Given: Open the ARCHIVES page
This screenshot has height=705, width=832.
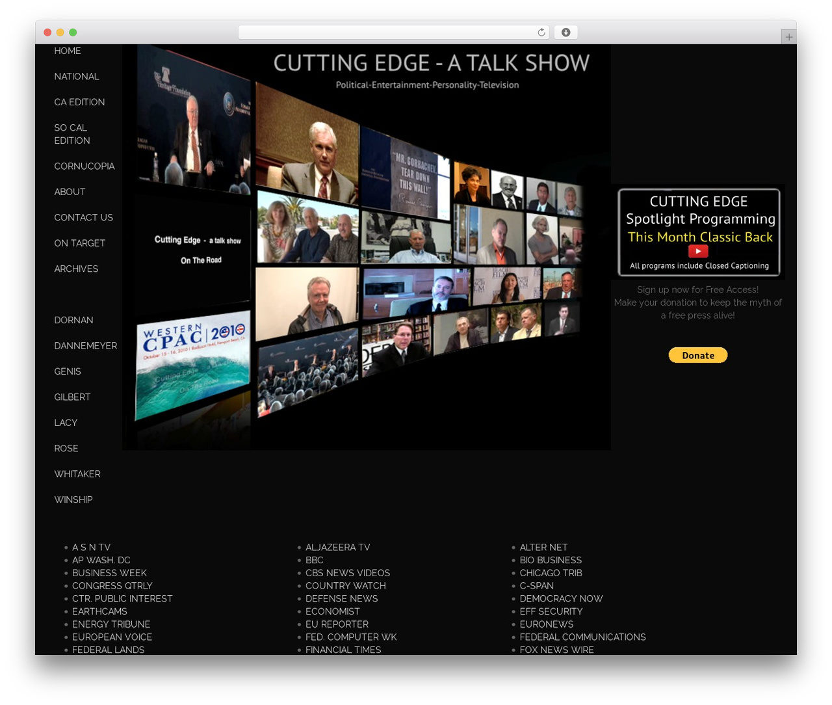Looking at the screenshot, I should pyautogui.click(x=76, y=269).
